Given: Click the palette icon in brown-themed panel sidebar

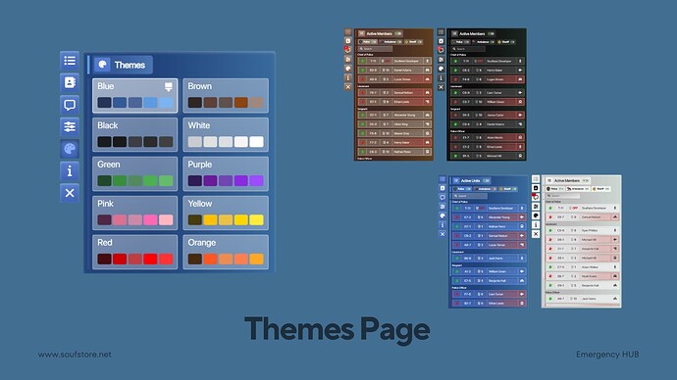Looking at the screenshot, I should tap(348, 69).
